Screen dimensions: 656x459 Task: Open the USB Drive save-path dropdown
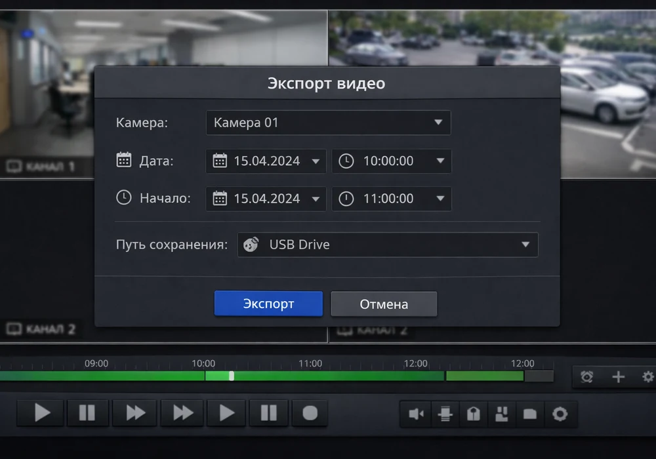[388, 245]
